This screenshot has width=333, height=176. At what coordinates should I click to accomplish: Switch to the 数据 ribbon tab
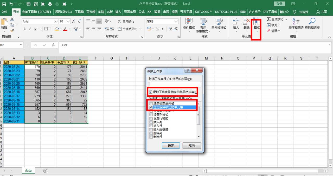coord(157,12)
